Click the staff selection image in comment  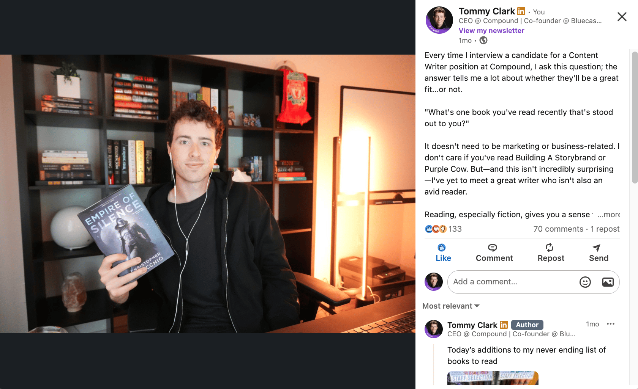click(x=493, y=378)
